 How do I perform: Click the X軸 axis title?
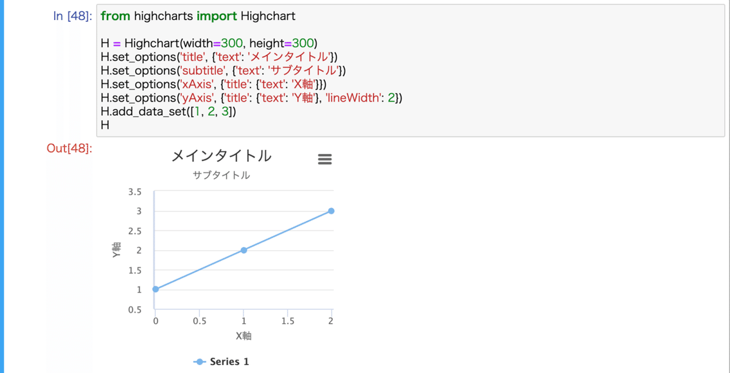pyautogui.click(x=243, y=336)
